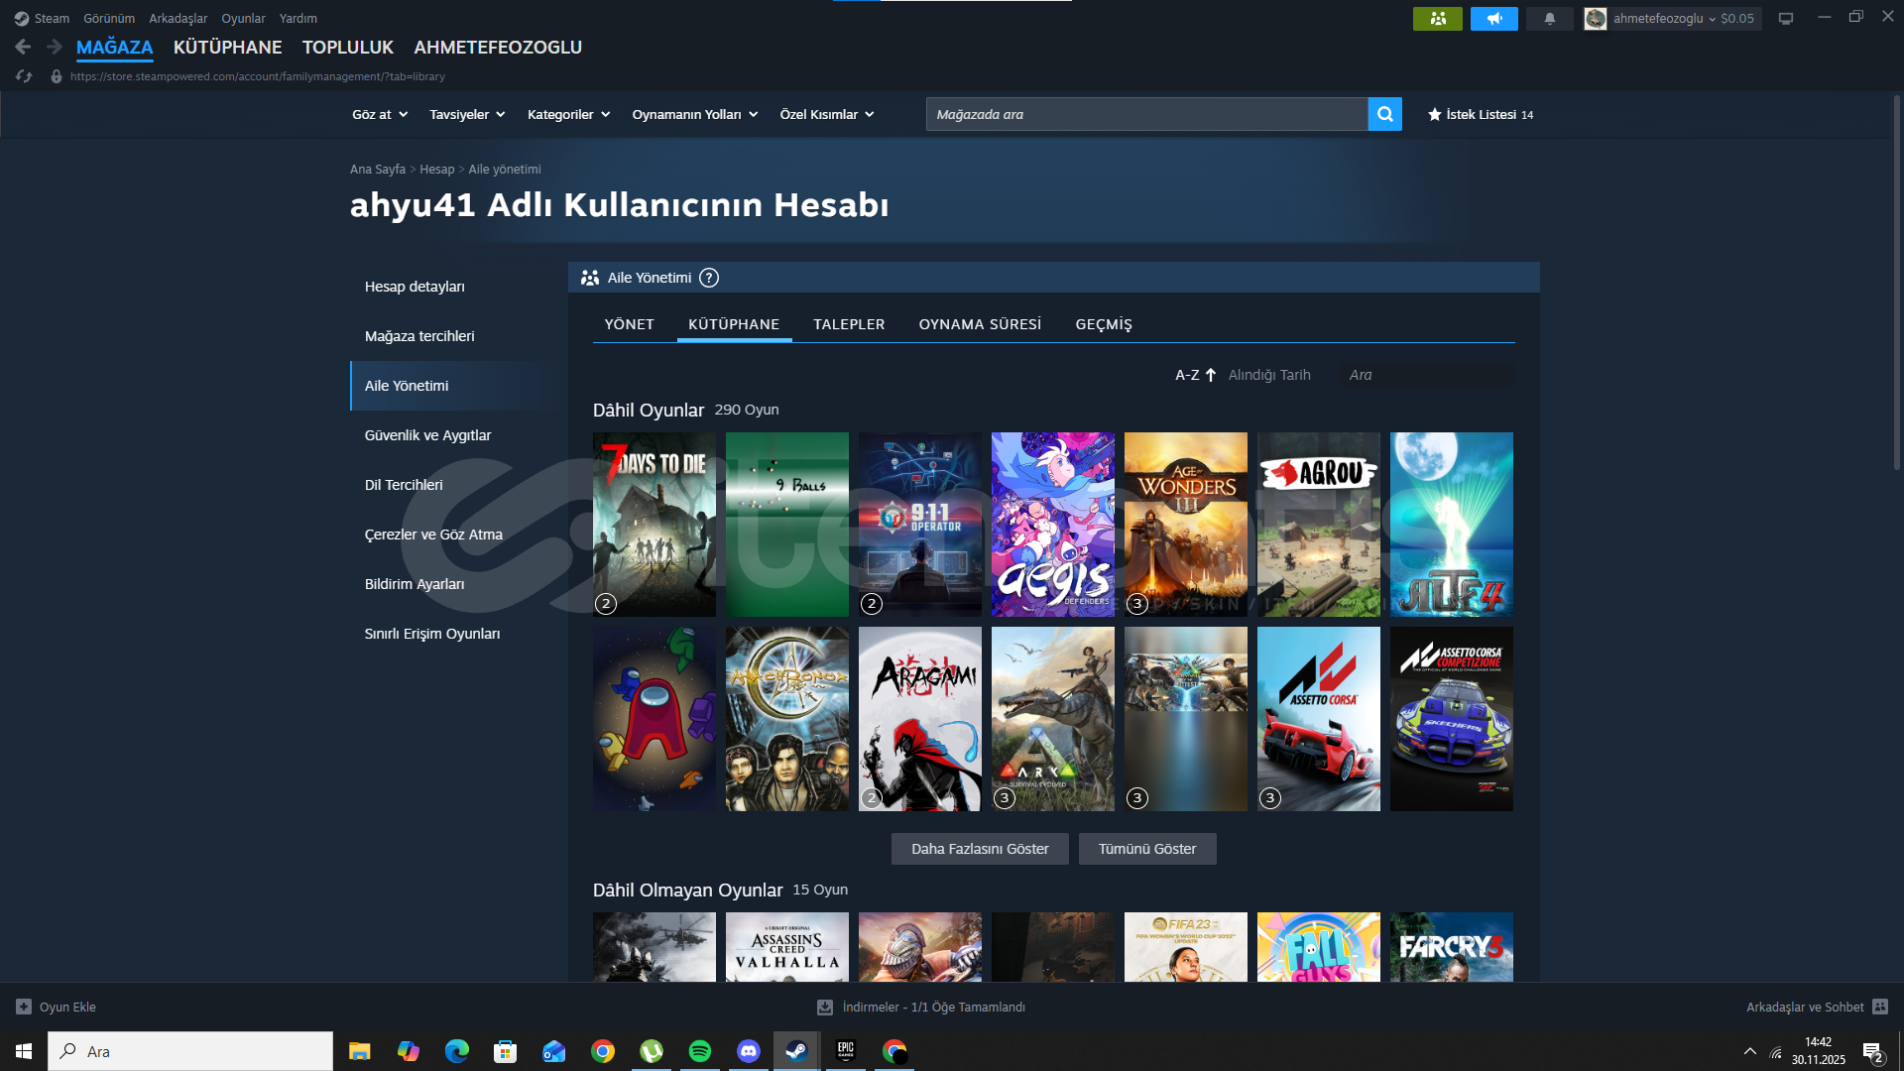
Task: Click the store search magnifier button
Action: [1384, 114]
